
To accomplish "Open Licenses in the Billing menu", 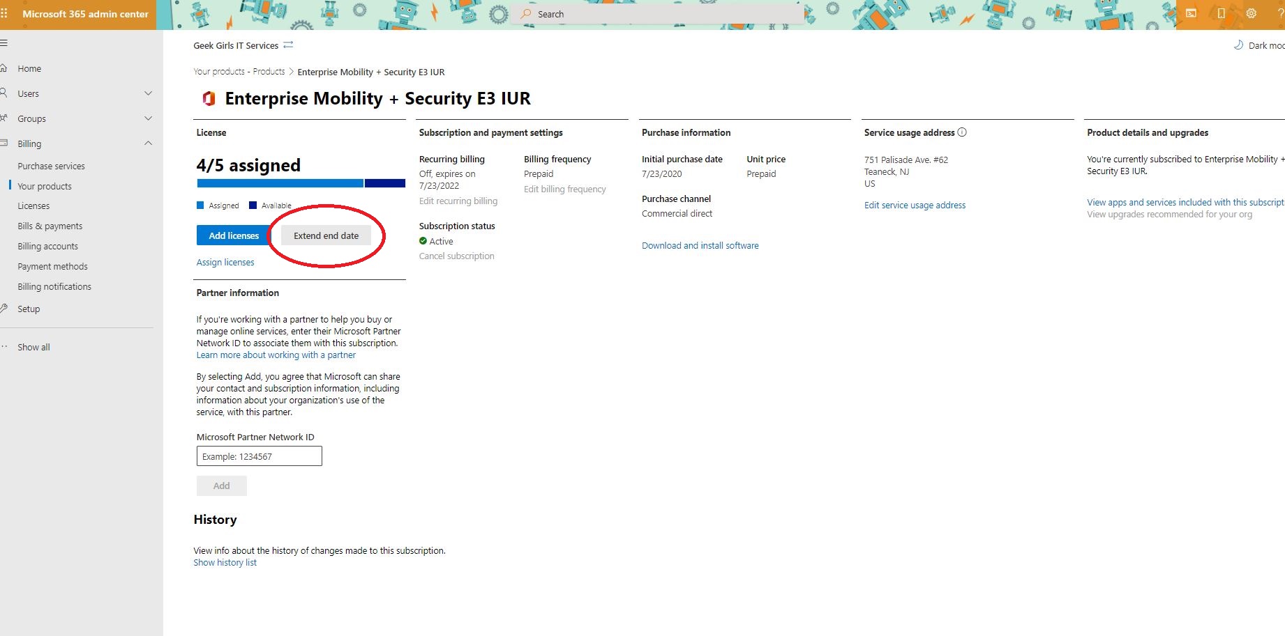I will [x=33, y=206].
